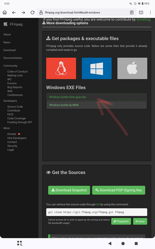Tap the padlock site security icon

point(41,12)
